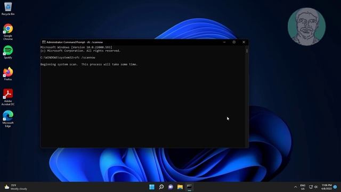Viewport: 341px width, 192px height.
Task: Select the Command Prompt taskbar icon
Action: (189, 187)
